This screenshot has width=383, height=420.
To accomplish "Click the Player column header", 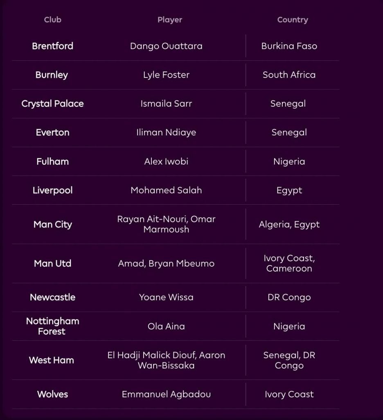I will (x=170, y=20).
